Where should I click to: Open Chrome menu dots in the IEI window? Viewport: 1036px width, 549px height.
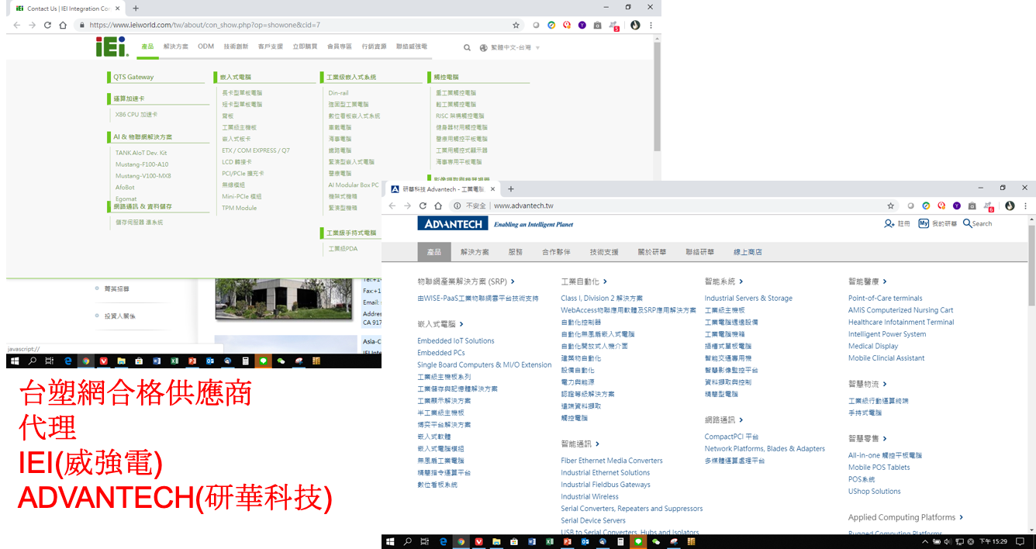651,25
